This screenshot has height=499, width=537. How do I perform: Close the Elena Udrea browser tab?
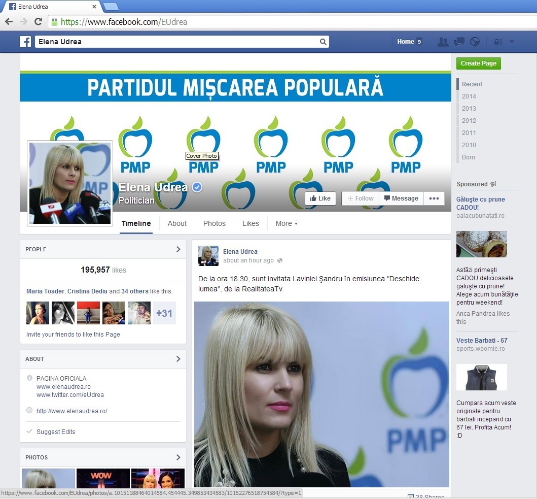coord(94,7)
